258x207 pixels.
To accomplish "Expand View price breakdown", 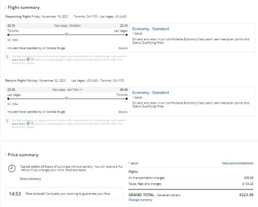I will (x=237, y=163).
